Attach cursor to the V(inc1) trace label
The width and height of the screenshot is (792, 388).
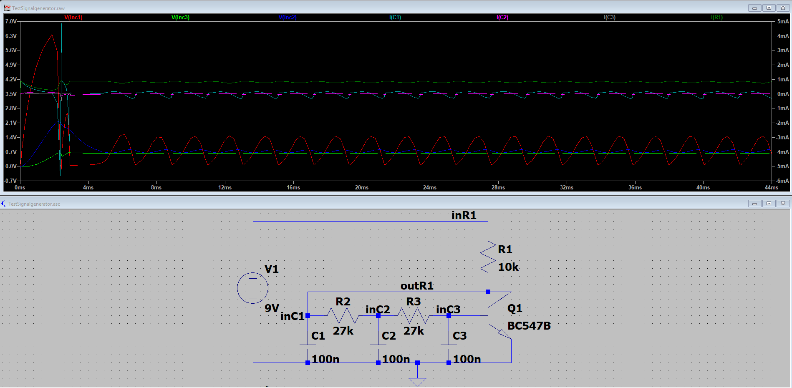[73, 18]
